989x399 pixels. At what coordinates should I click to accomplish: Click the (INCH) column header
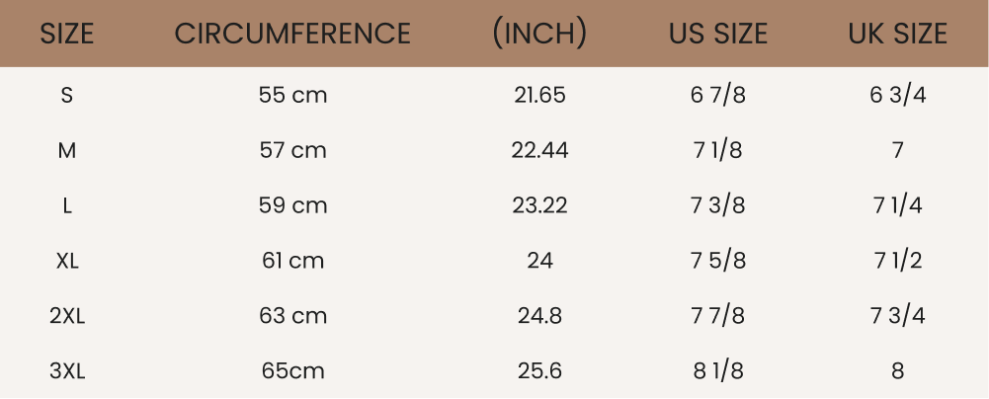[539, 34]
